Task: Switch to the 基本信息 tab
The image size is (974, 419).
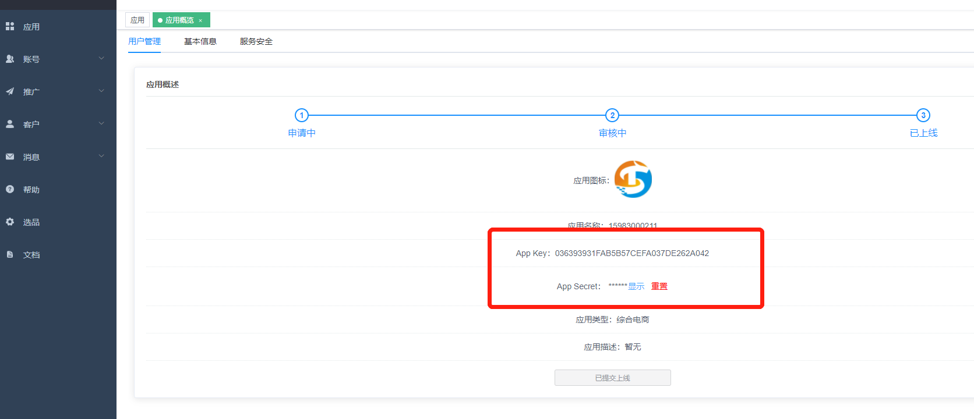Action: [x=200, y=41]
